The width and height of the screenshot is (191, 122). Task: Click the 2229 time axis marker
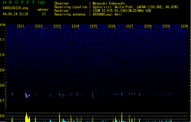coord(166,26)
